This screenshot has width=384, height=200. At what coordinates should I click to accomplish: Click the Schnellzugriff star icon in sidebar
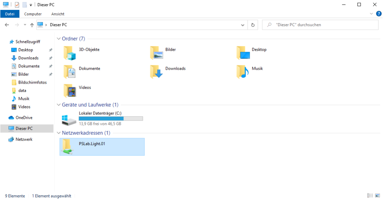tap(11, 42)
